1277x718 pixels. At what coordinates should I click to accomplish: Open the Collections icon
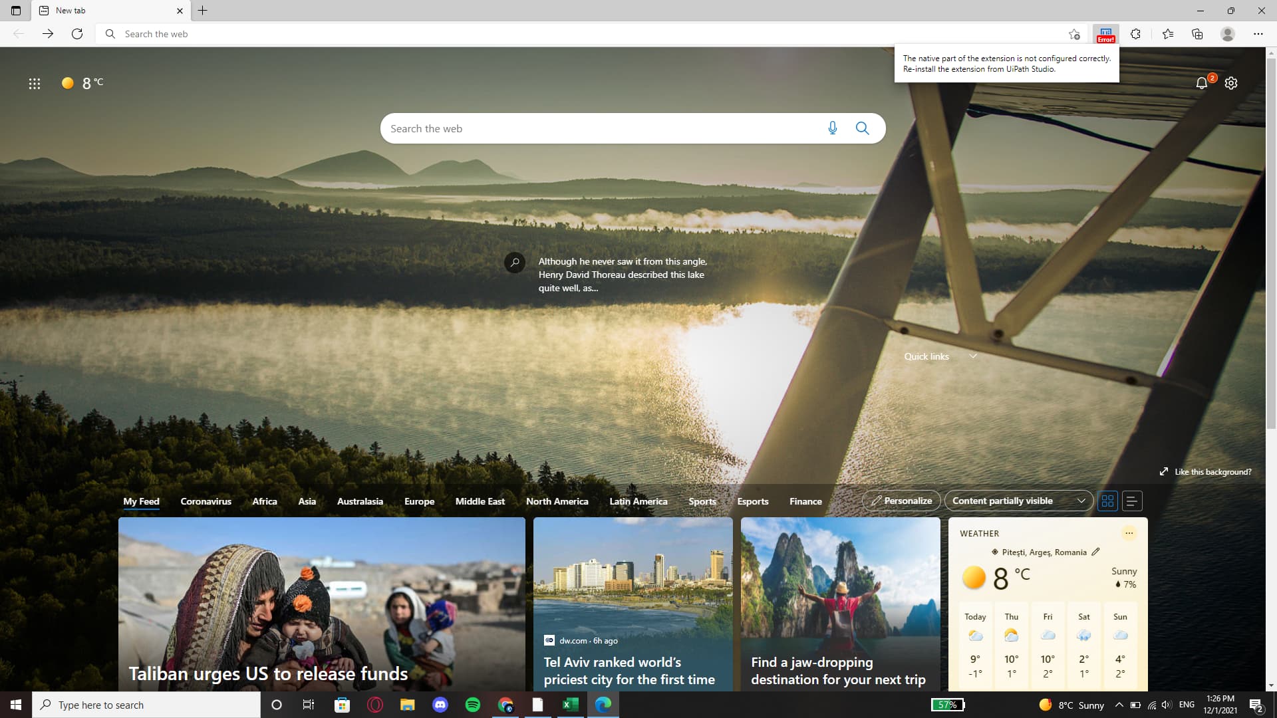coord(1197,34)
